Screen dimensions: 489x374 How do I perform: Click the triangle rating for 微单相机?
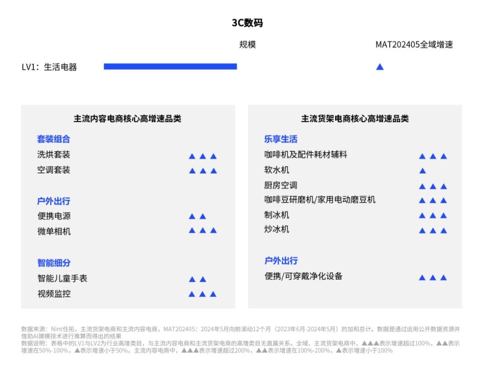(x=203, y=230)
